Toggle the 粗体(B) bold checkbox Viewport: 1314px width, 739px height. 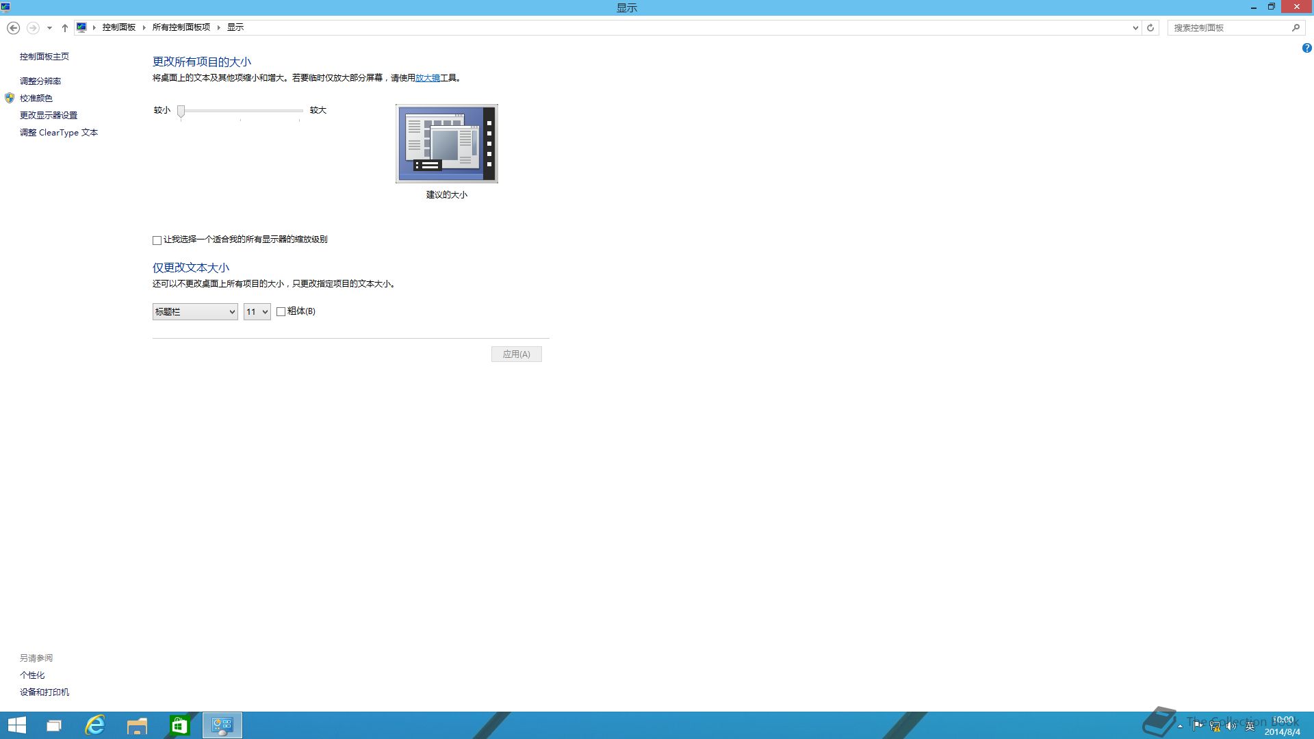coord(281,312)
